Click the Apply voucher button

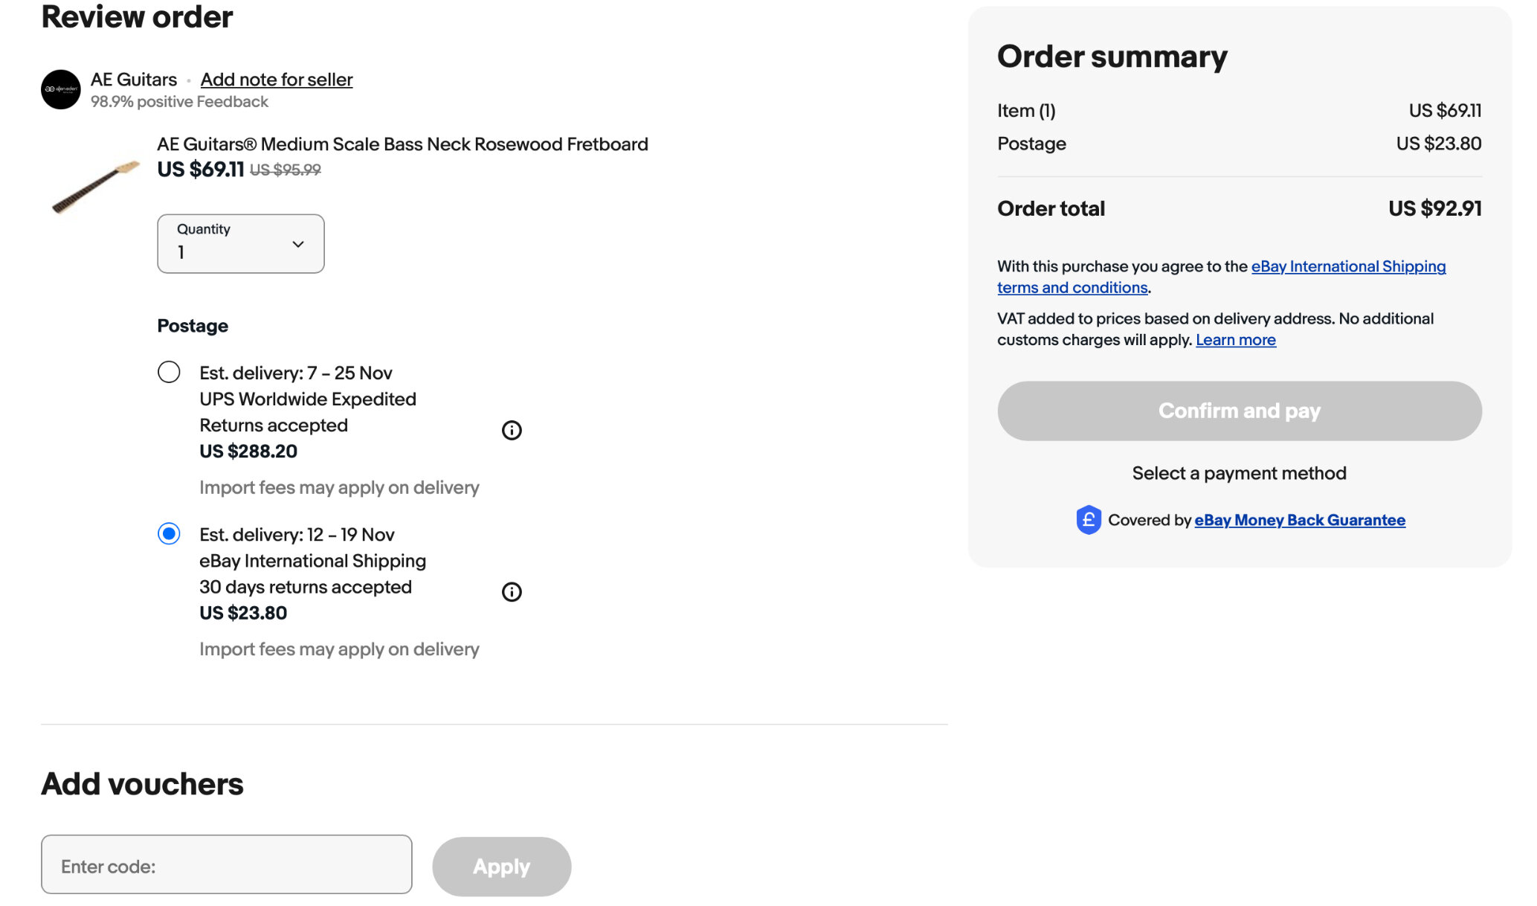501,867
